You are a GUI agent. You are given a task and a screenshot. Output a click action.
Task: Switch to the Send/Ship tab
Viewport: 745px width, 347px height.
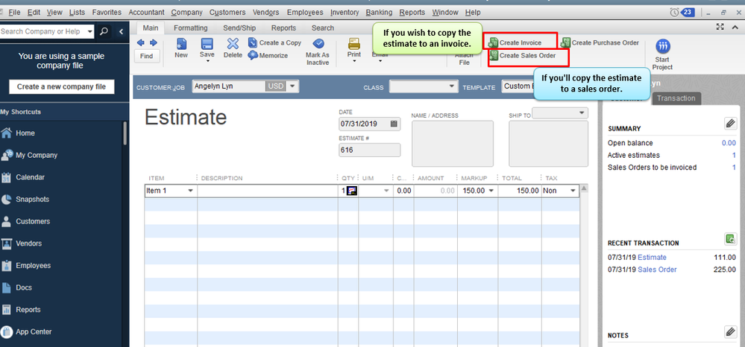239,28
